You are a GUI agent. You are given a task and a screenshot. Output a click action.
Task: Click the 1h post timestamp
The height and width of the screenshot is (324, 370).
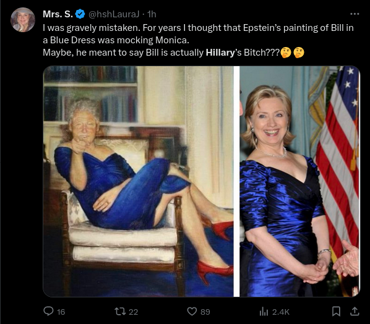[x=152, y=14]
